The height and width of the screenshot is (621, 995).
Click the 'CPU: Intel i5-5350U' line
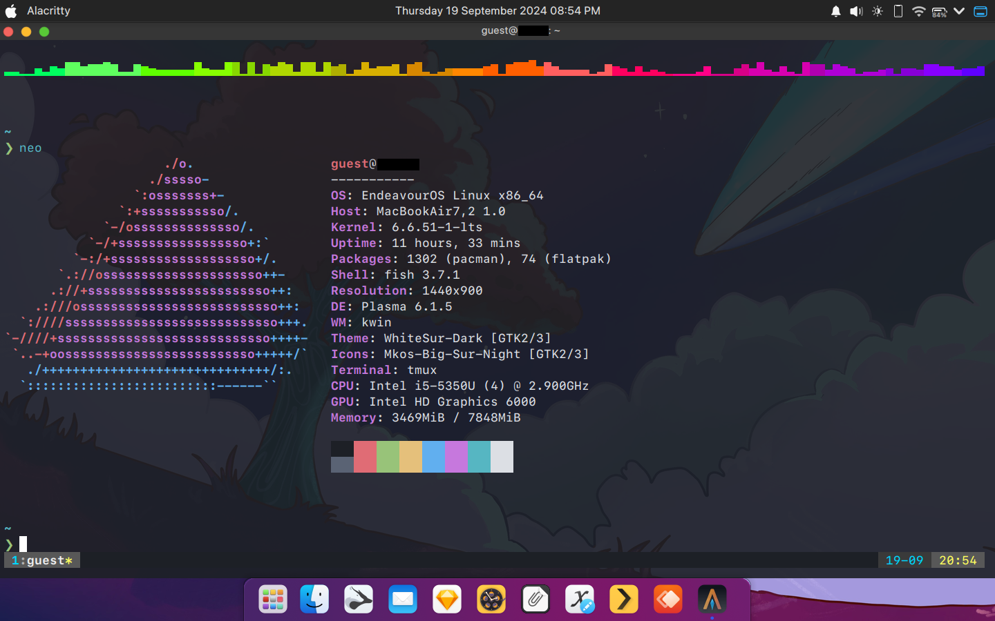pos(460,386)
